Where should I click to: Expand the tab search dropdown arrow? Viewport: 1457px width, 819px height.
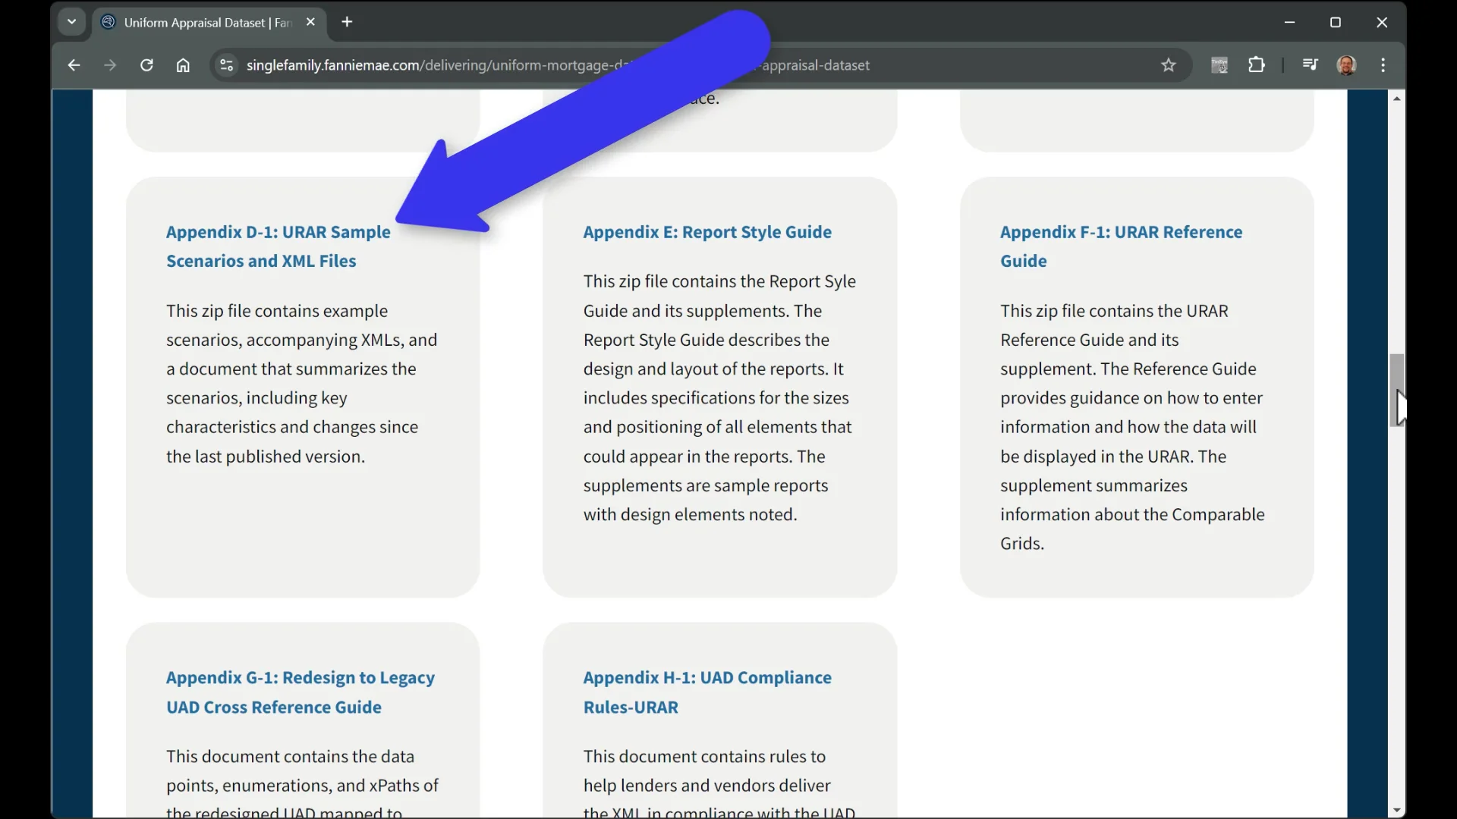[72, 22]
